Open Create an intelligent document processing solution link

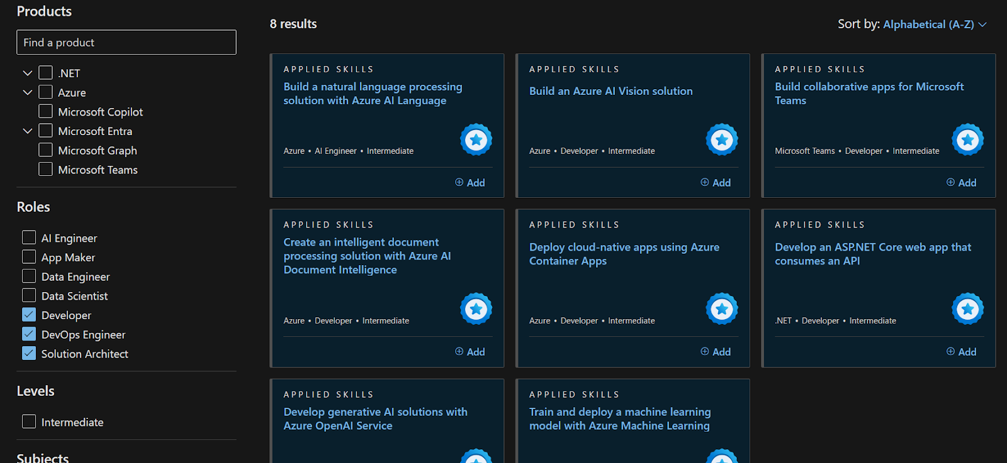pos(367,256)
